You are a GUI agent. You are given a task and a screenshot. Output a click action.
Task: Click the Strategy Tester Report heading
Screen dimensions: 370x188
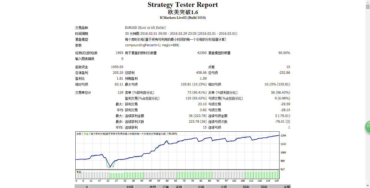[x=182, y=5]
